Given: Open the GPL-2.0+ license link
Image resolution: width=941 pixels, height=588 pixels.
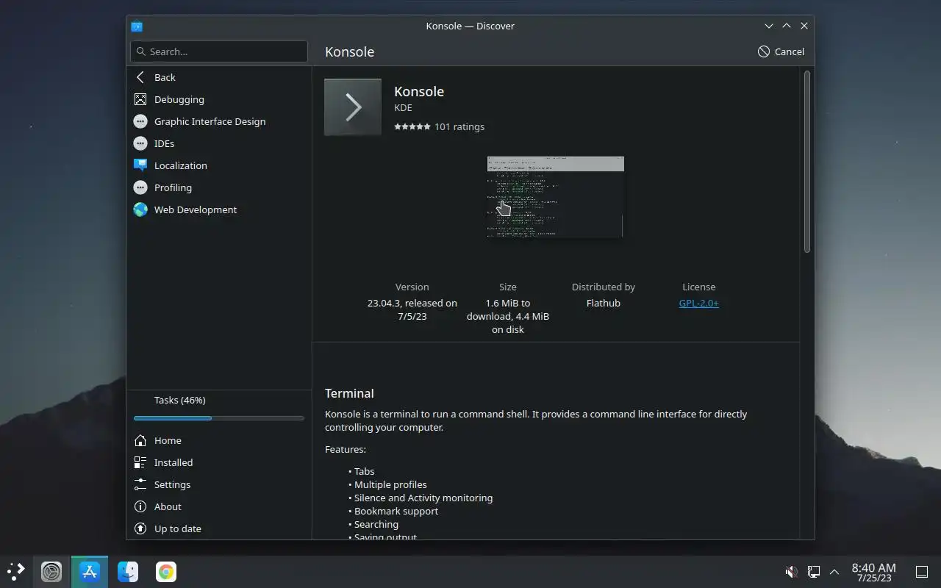Looking at the screenshot, I should [x=699, y=303].
